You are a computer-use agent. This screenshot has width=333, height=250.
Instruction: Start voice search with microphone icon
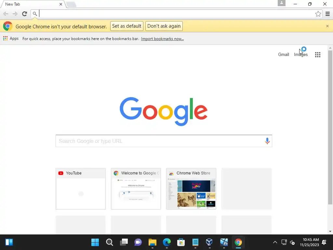click(267, 141)
